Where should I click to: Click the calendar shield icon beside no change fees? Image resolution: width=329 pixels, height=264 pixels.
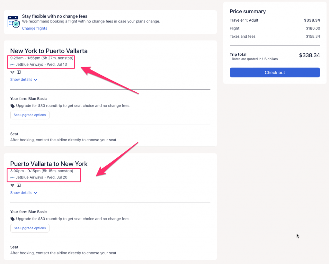(x=13, y=21)
